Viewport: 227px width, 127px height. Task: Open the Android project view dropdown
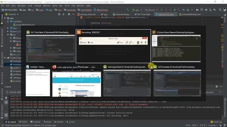12,14
